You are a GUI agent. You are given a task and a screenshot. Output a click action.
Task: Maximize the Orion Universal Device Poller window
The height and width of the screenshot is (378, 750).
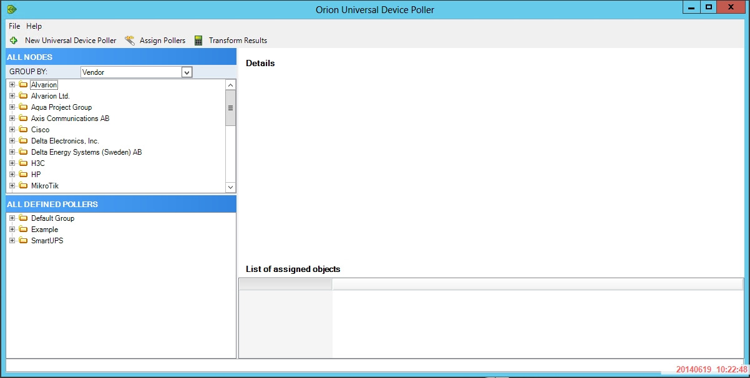click(708, 7)
